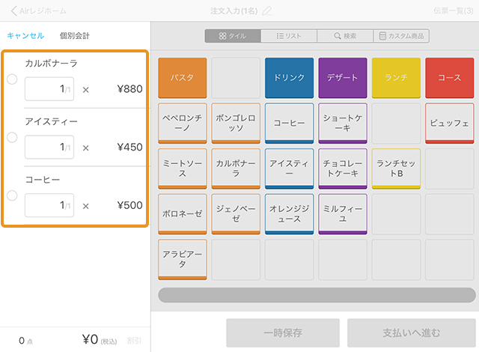Add アラビアータ to the order
479x352 pixels.
tap(183, 259)
